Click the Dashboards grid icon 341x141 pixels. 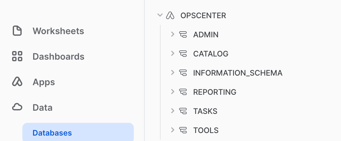pyautogui.click(x=17, y=56)
